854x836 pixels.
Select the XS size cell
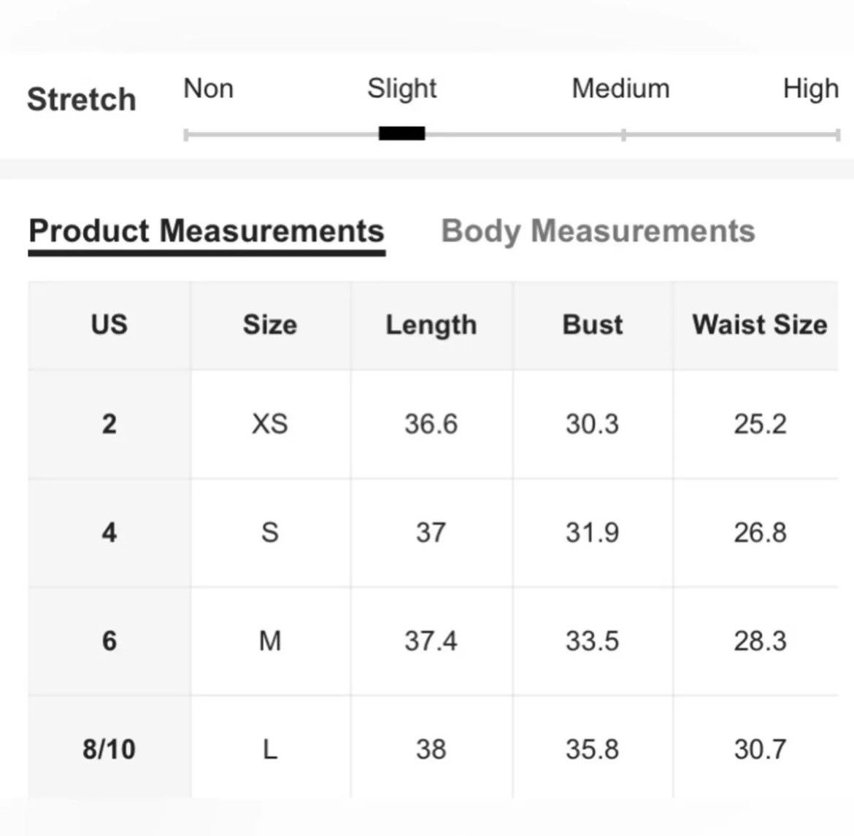click(x=270, y=424)
